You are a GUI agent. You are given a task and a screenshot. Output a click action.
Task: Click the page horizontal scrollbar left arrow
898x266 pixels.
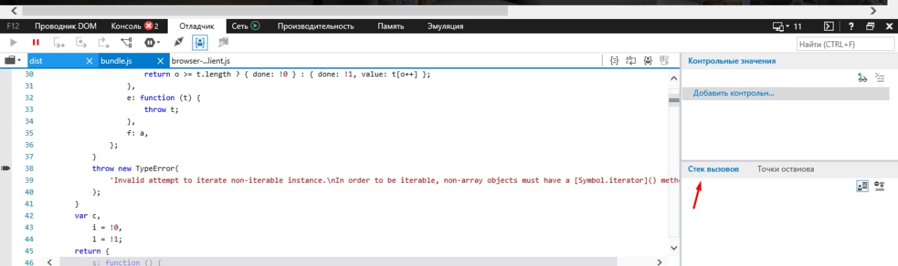[x=15, y=10]
